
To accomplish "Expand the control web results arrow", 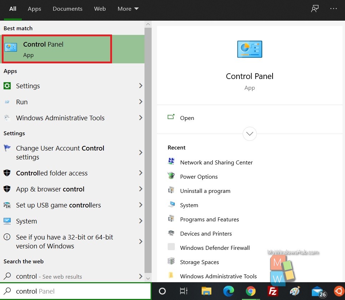I will pos(141,276).
